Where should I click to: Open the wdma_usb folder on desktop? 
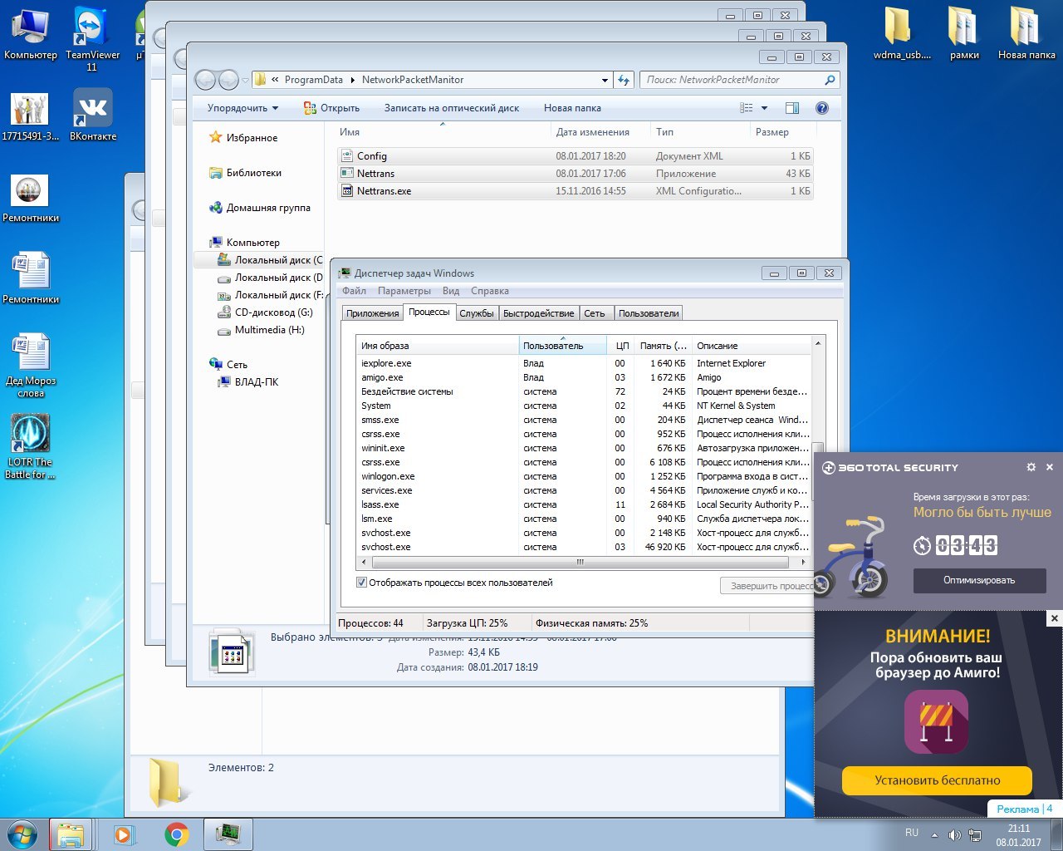(901, 33)
